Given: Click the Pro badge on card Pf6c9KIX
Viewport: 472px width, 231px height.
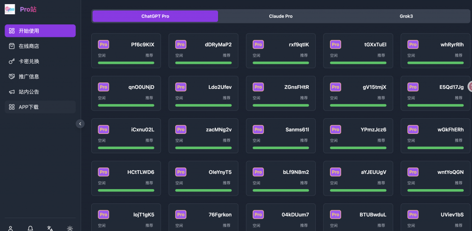Looking at the screenshot, I should click(x=104, y=45).
